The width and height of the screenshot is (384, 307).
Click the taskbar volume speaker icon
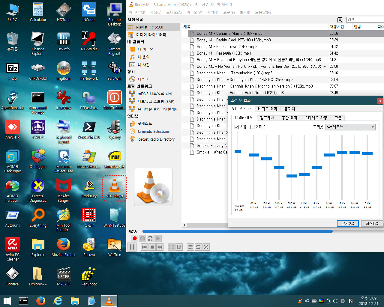tap(335, 301)
